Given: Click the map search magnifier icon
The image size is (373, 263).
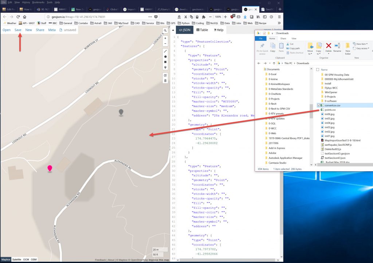Looking at the screenshot, I should [165, 31].
